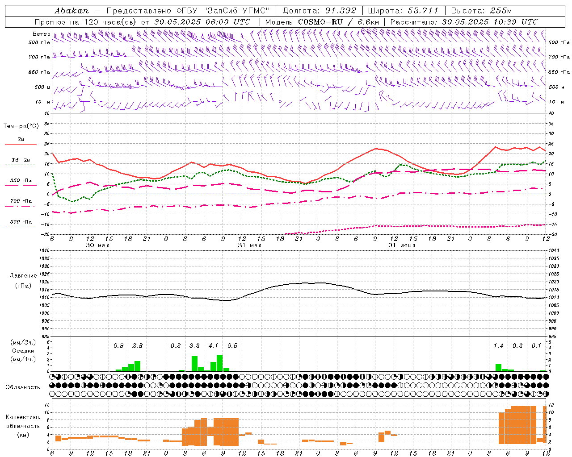Click the "Облачность" cloudiness row label
572x457 pixels.
22,387
